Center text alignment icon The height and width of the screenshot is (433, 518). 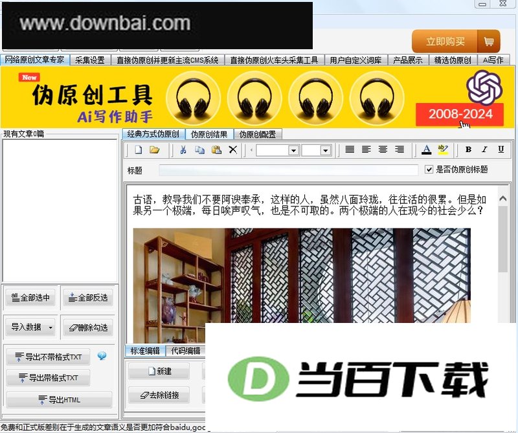click(x=383, y=150)
